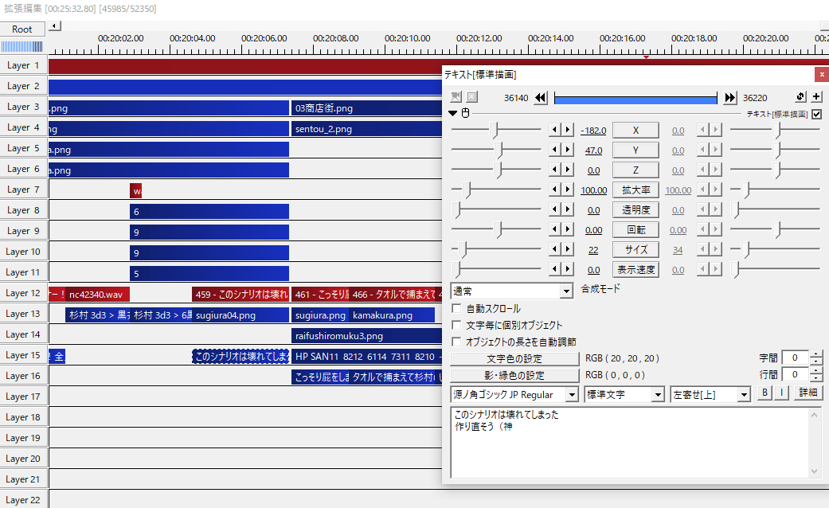Click the X value -182.0
Image resolution: width=829 pixels, height=508 pixels.
pos(593,131)
